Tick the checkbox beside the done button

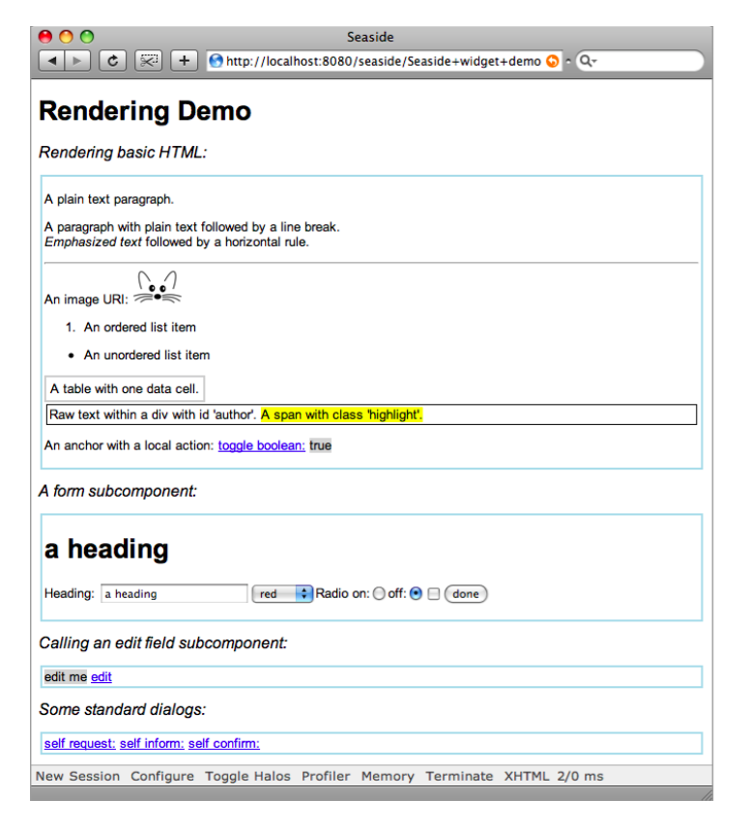(x=434, y=594)
